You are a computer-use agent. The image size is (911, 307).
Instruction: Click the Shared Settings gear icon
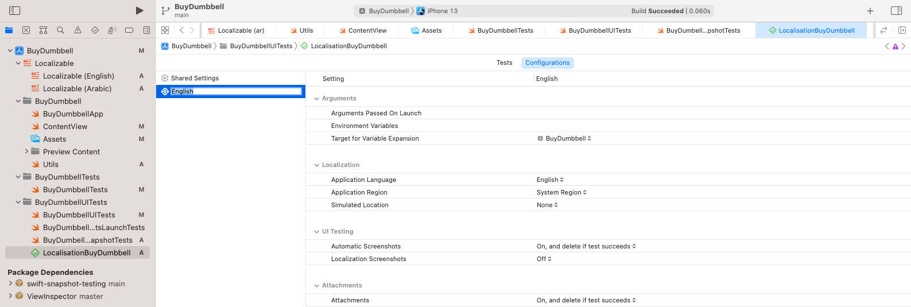165,78
